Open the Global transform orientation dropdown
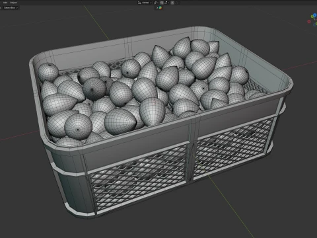 point(145,3)
